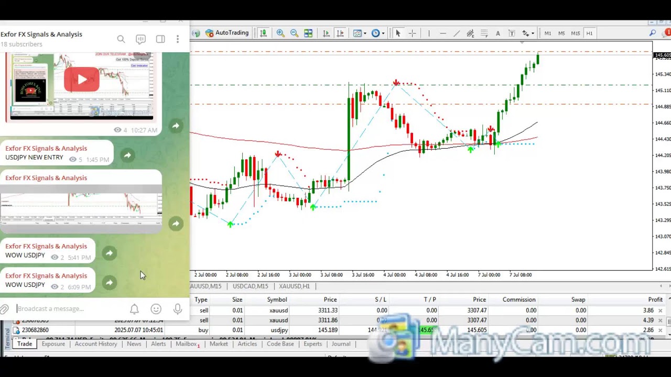Select the candlestick chart type icon

point(263,33)
